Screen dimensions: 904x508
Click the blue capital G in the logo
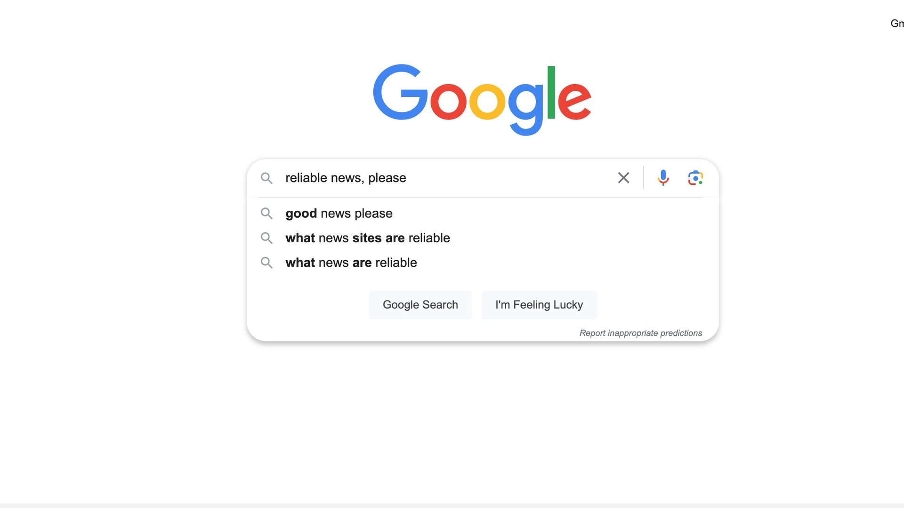(x=400, y=92)
